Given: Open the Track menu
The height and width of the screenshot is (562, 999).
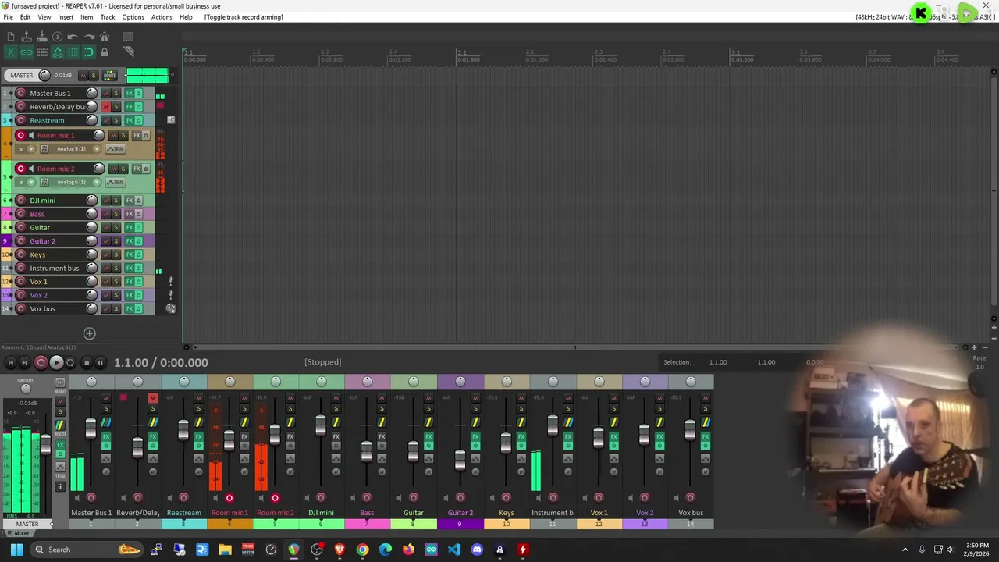Looking at the screenshot, I should (108, 17).
